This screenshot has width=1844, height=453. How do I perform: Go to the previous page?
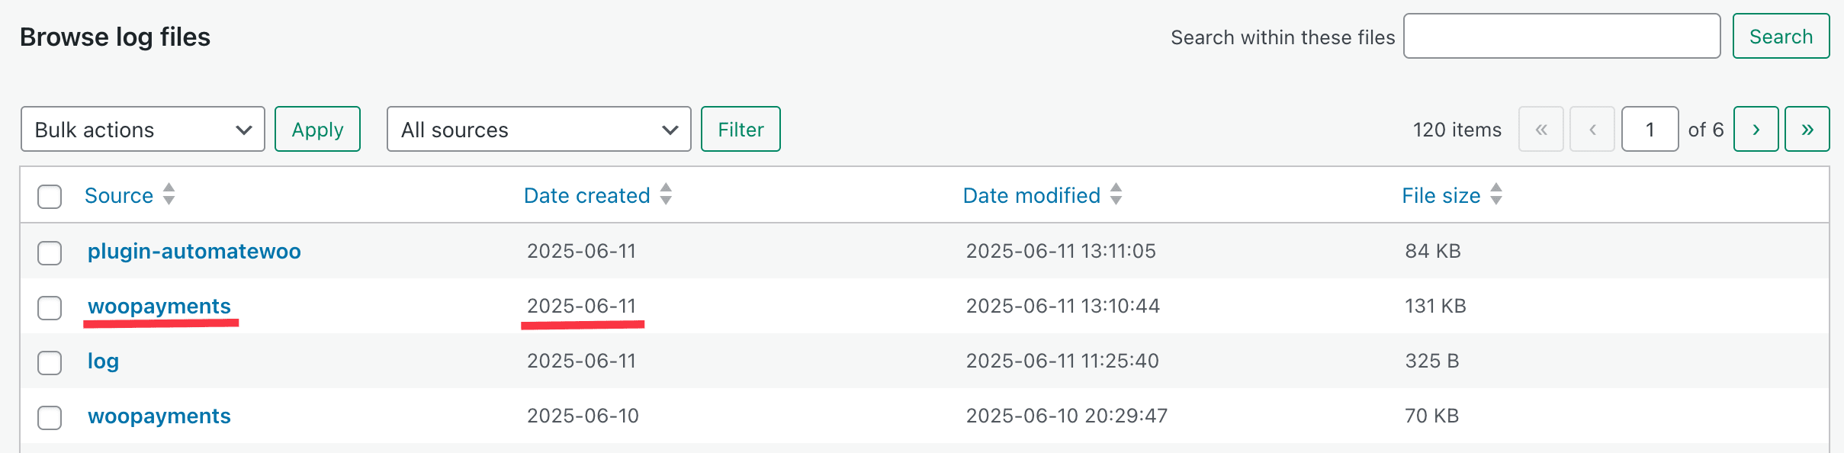[1592, 129]
